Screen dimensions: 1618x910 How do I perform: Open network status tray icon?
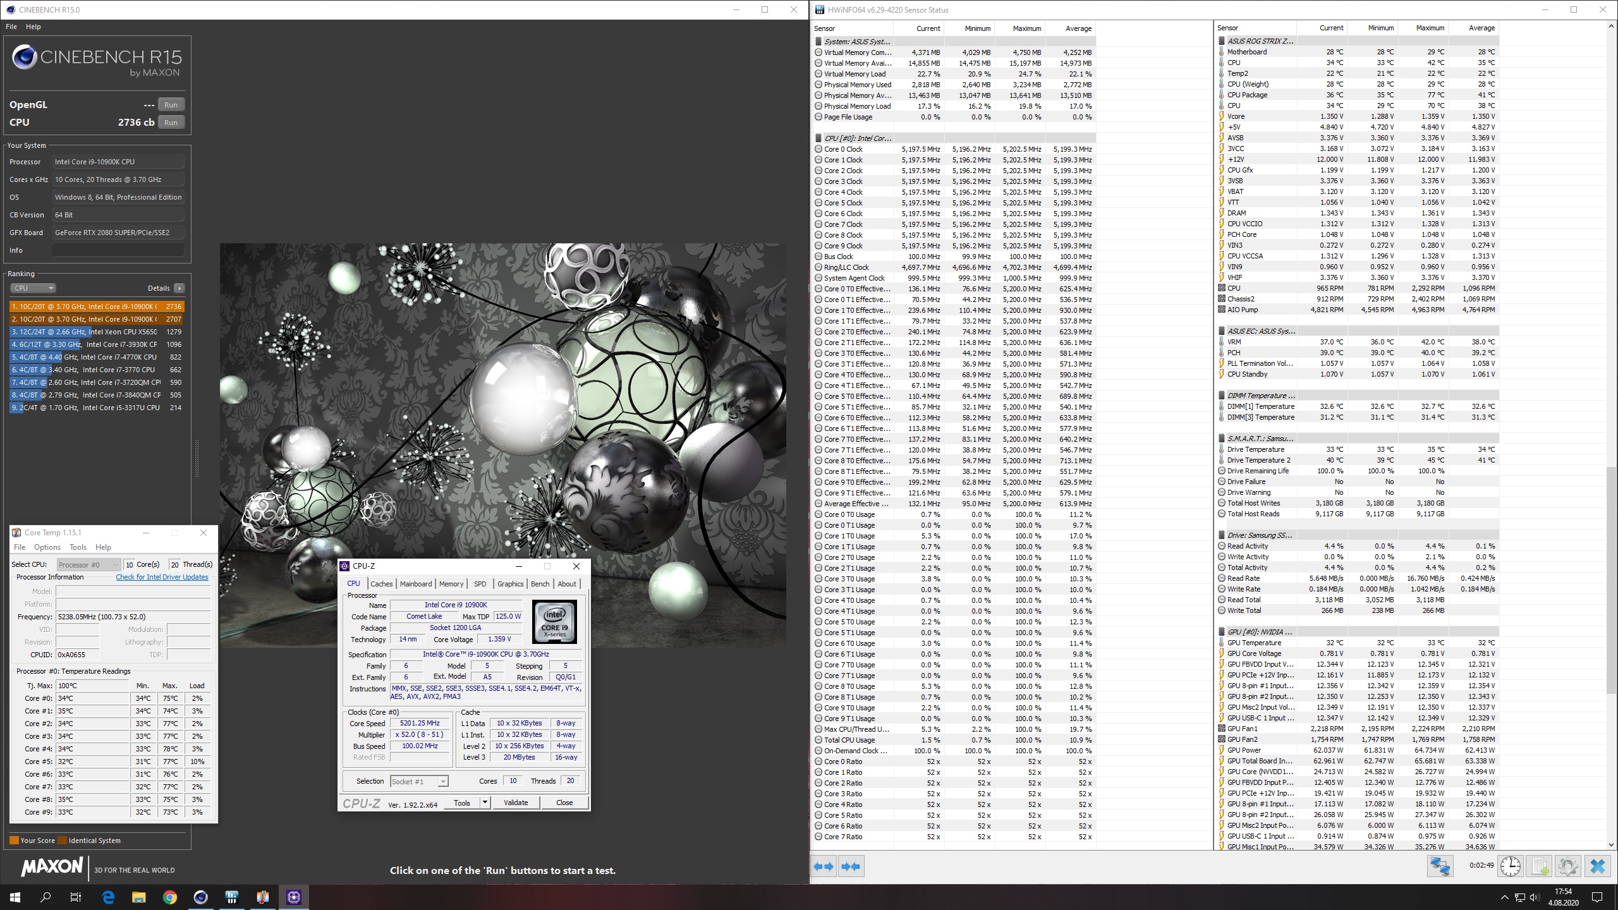tap(1519, 897)
